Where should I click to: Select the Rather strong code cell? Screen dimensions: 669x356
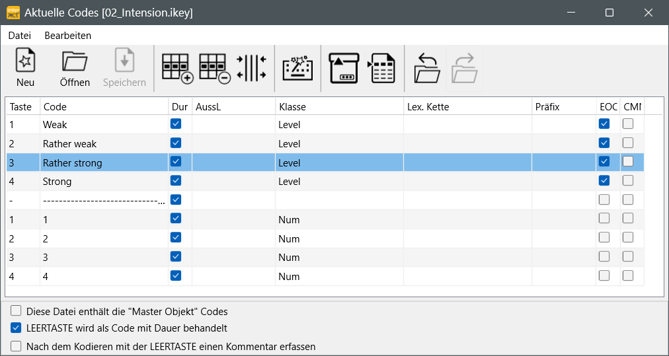pyautogui.click(x=104, y=162)
